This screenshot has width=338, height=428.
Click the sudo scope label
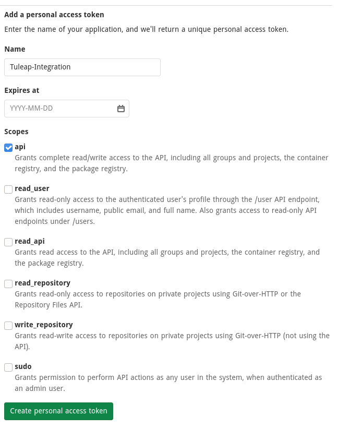point(23,366)
